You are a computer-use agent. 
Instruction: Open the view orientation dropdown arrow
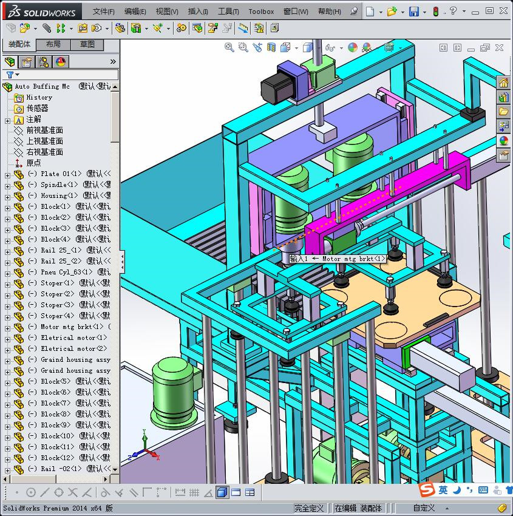coord(296,48)
